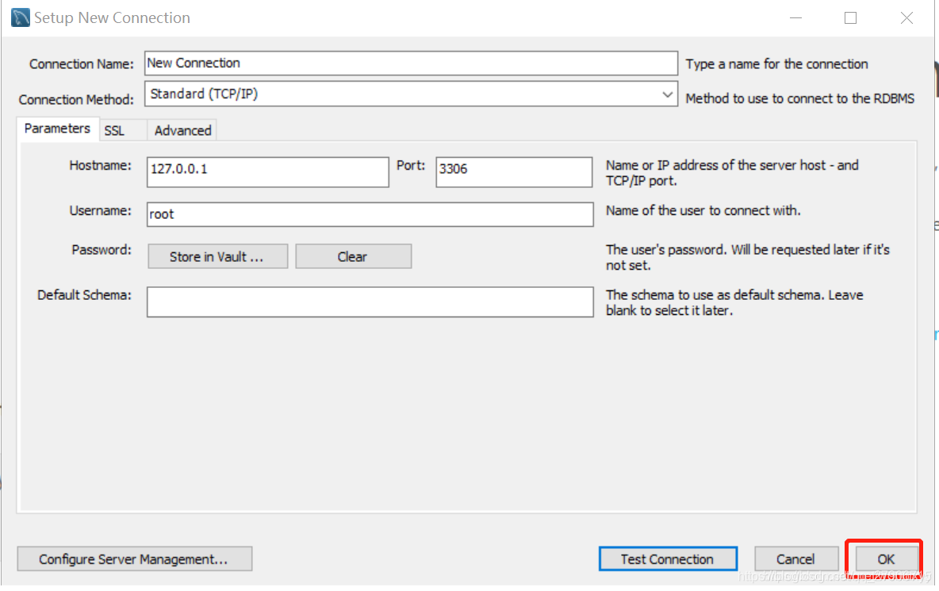Clear the stored password
The image size is (939, 591).
[x=353, y=256]
